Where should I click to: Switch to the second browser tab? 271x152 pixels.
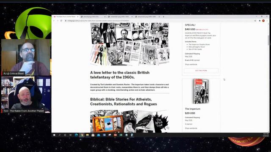[93, 17]
